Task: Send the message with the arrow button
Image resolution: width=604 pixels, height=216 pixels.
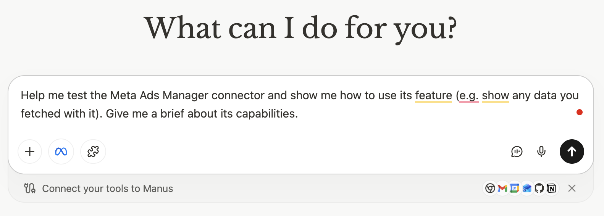Action: coord(572,152)
